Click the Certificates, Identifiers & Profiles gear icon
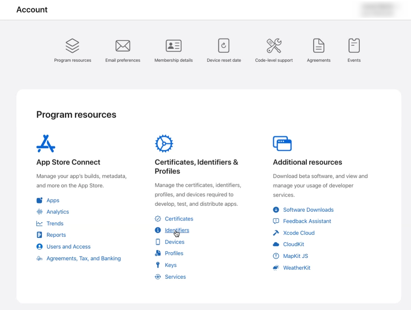This screenshot has width=411, height=310. point(164,143)
